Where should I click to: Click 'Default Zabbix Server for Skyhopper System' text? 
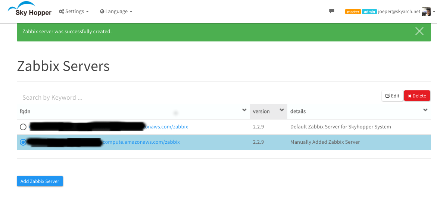tap(341, 127)
